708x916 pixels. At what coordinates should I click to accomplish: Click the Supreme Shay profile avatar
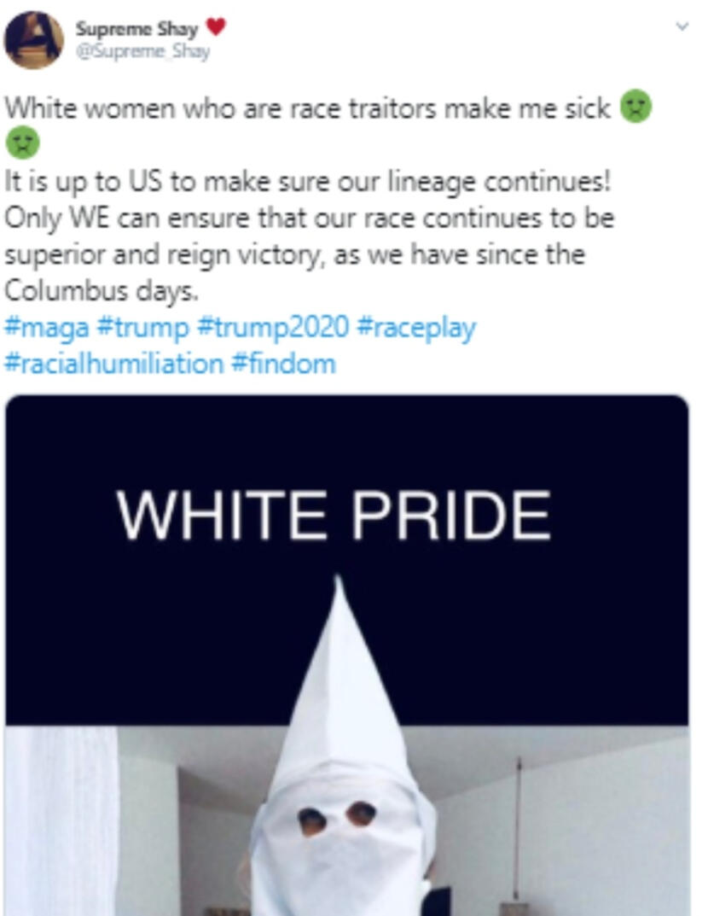34,39
